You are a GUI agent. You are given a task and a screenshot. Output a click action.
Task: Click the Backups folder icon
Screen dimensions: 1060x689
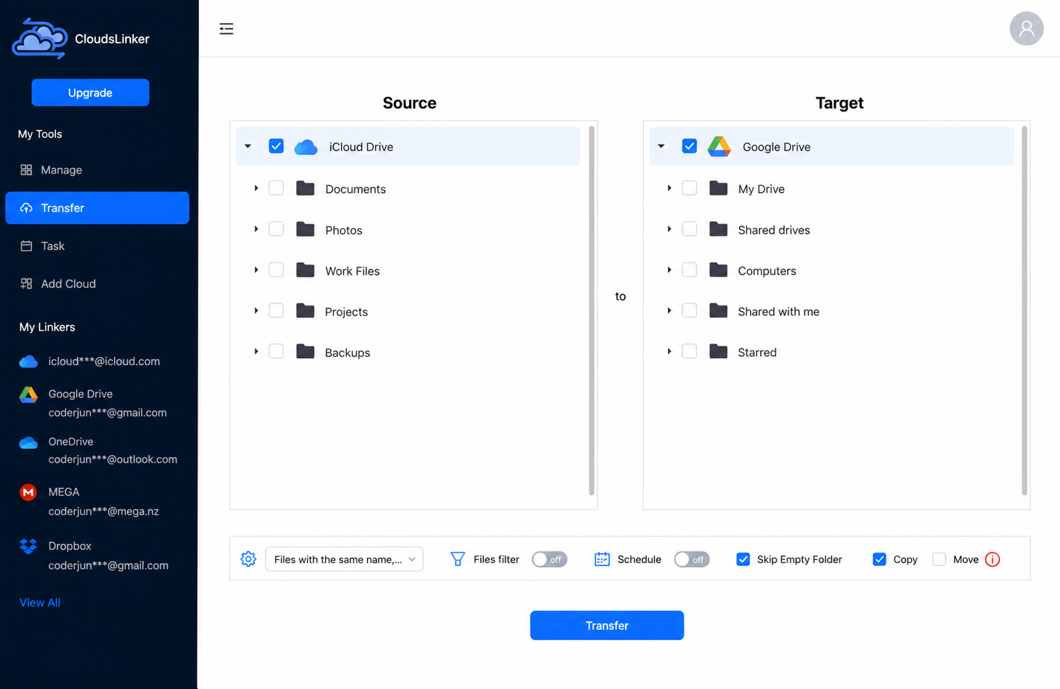305,352
